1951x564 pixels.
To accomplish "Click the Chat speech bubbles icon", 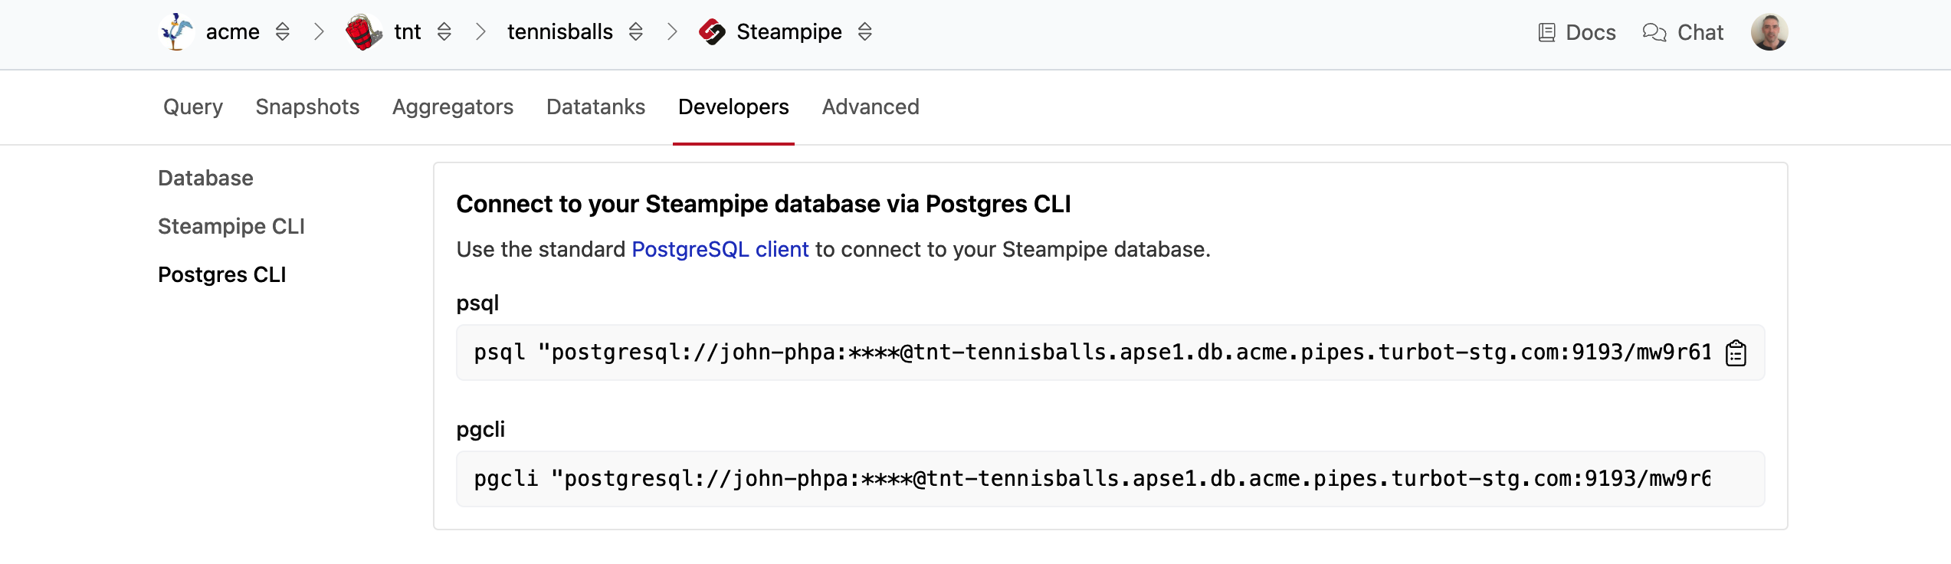I will pyautogui.click(x=1654, y=32).
